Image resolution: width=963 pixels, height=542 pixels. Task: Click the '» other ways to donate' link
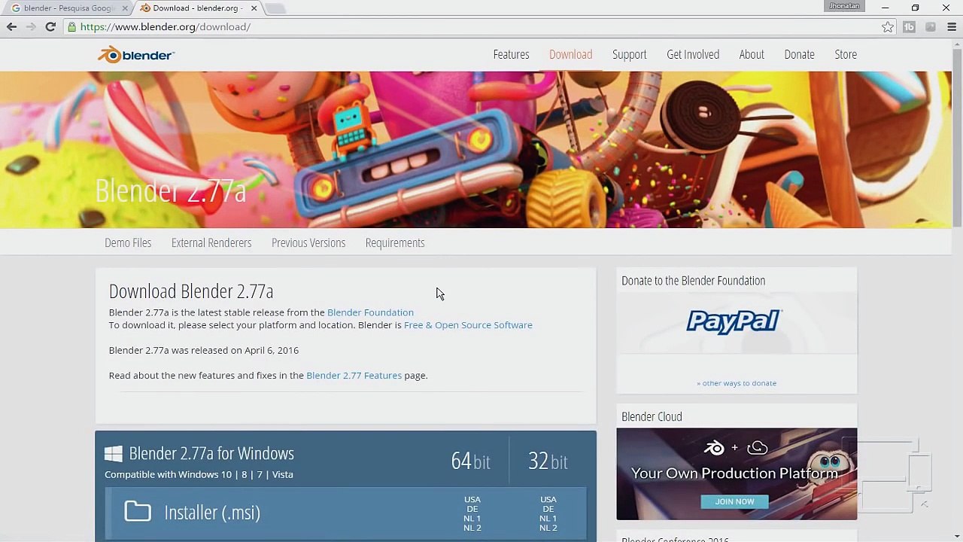(737, 383)
